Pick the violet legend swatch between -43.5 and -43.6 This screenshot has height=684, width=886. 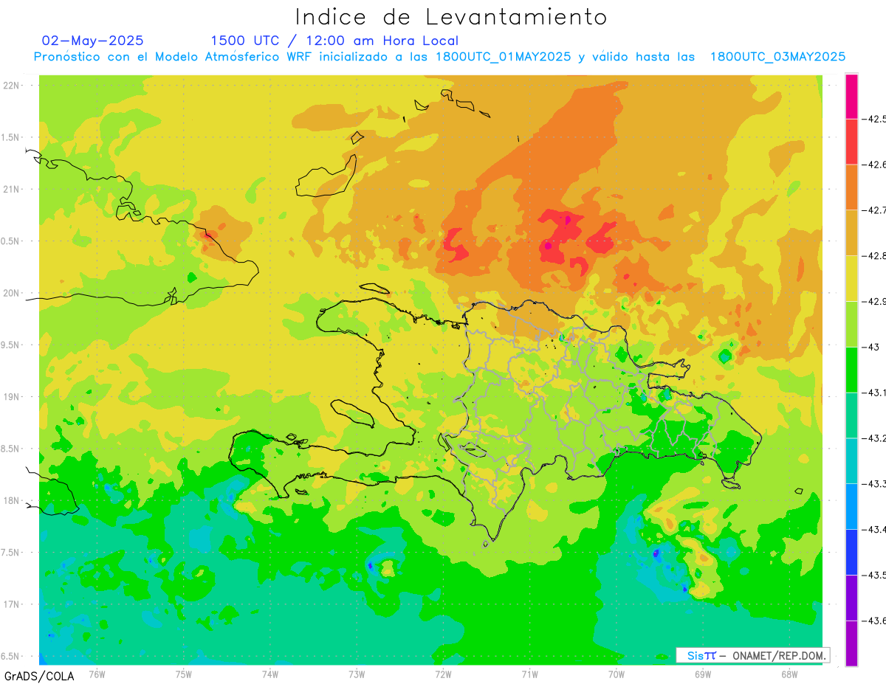click(851, 598)
